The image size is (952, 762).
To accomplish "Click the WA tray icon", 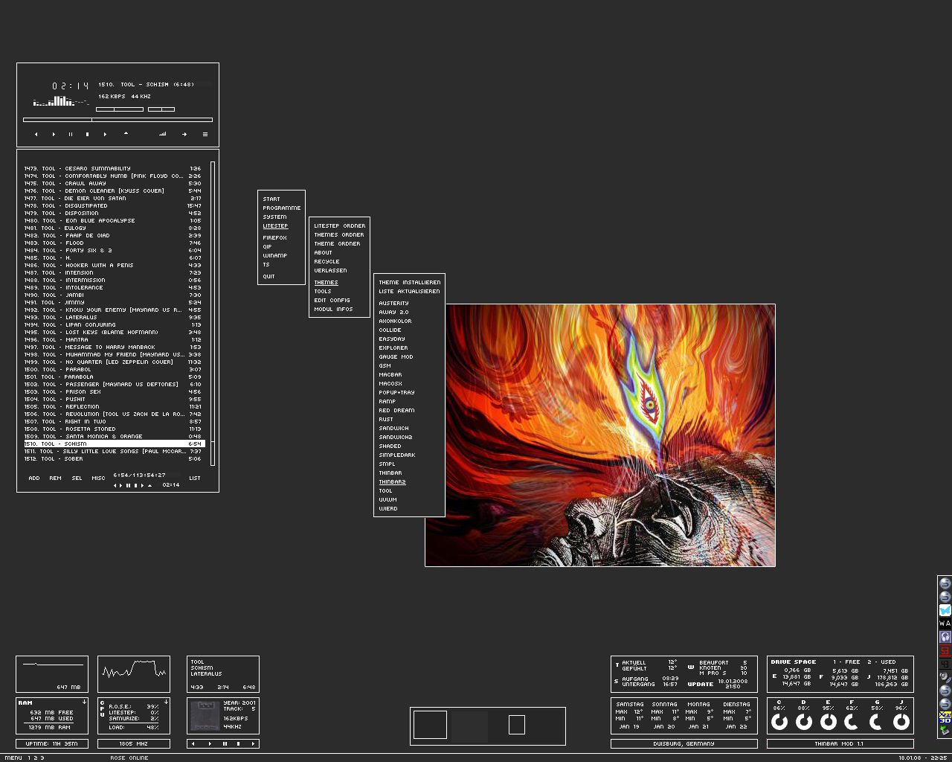I will 945,624.
